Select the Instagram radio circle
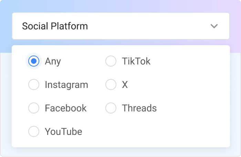This screenshot has height=157, width=241. (34, 85)
